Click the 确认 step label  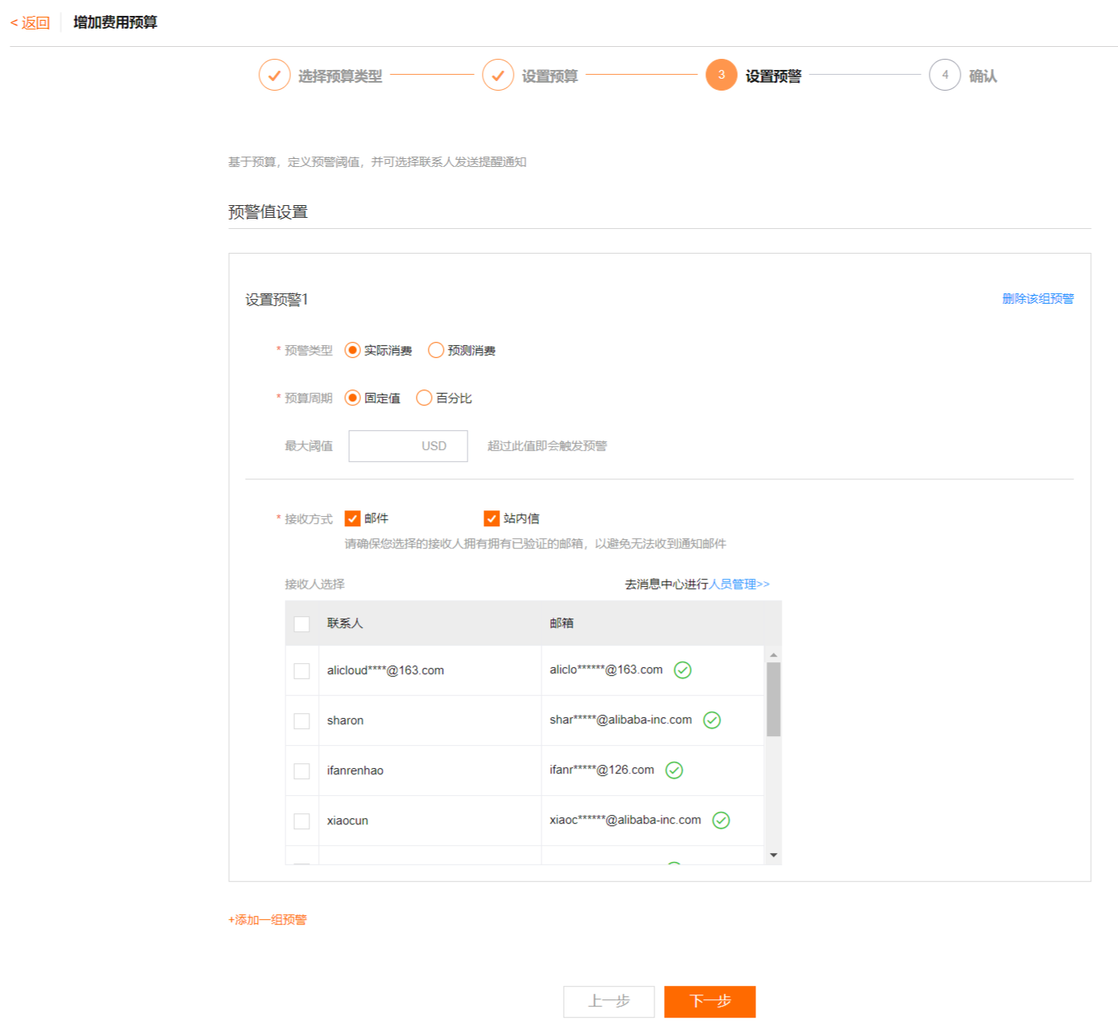983,76
